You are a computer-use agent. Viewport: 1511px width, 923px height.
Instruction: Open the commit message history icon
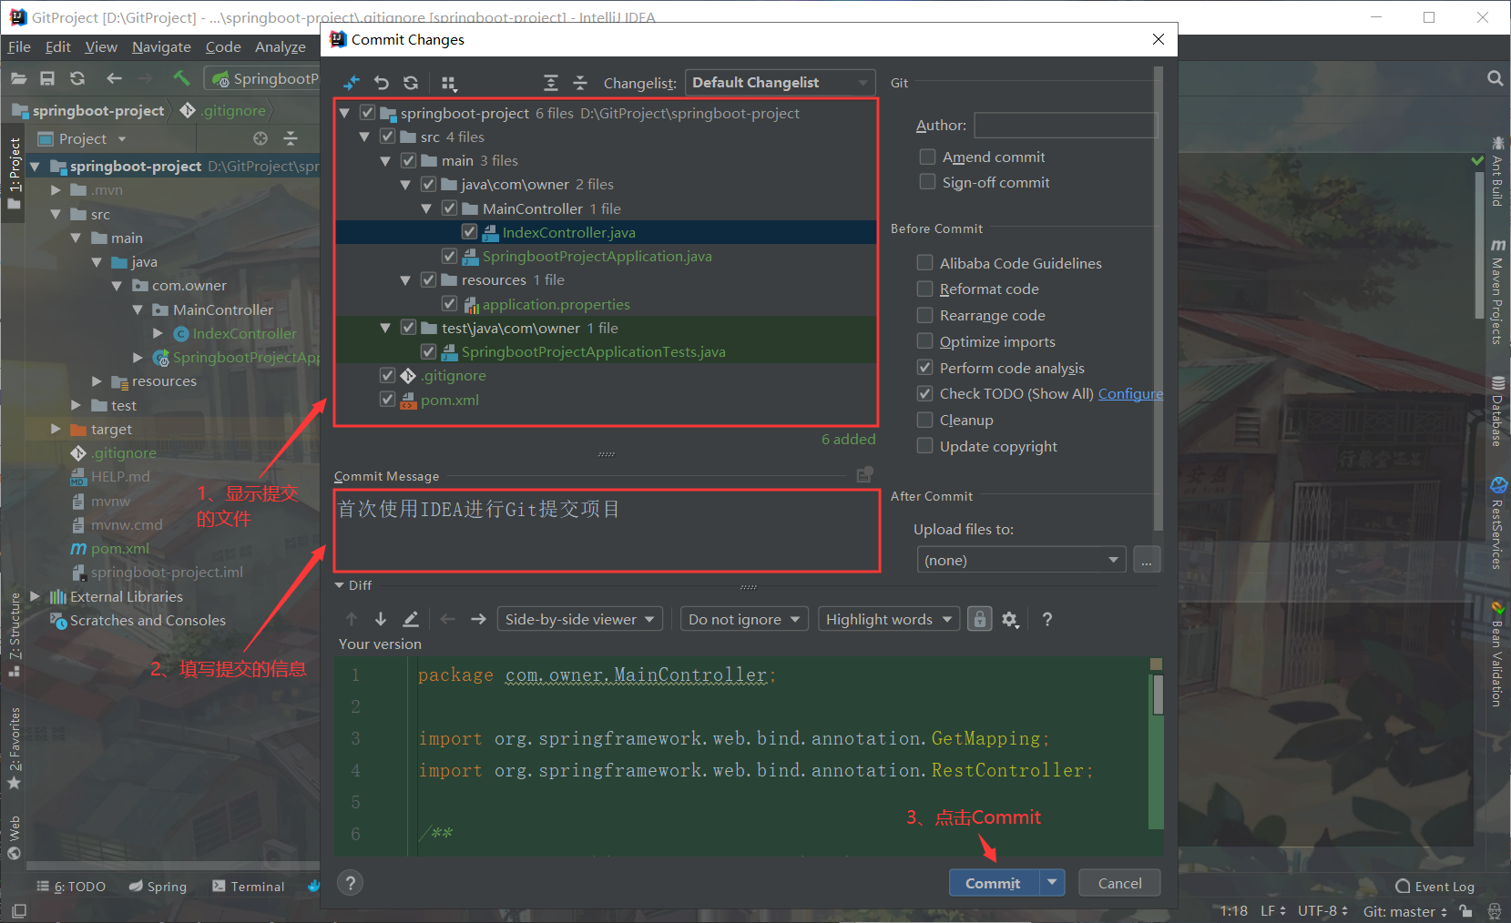(863, 474)
